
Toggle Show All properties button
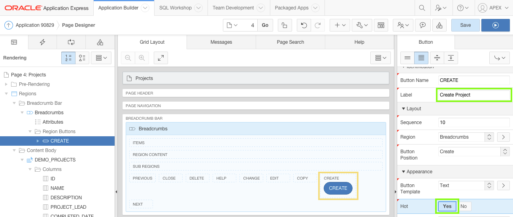point(421,58)
